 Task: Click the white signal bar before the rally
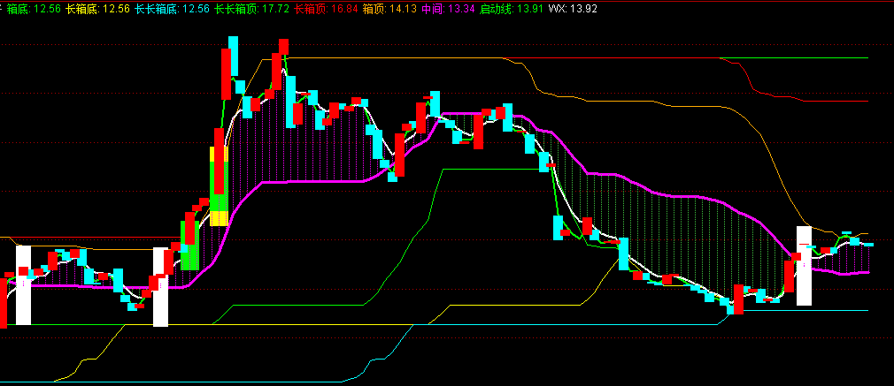(160, 287)
